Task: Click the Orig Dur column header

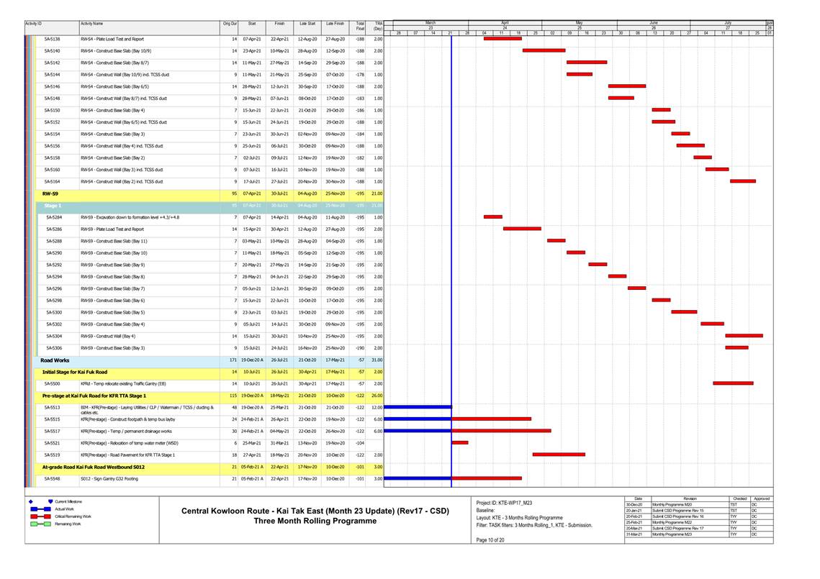Action: click(x=229, y=24)
